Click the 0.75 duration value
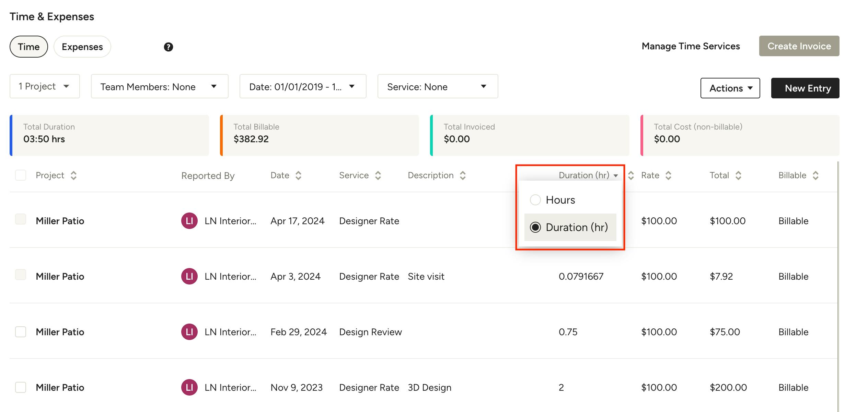Image resolution: width=845 pixels, height=412 pixels. pos(568,332)
